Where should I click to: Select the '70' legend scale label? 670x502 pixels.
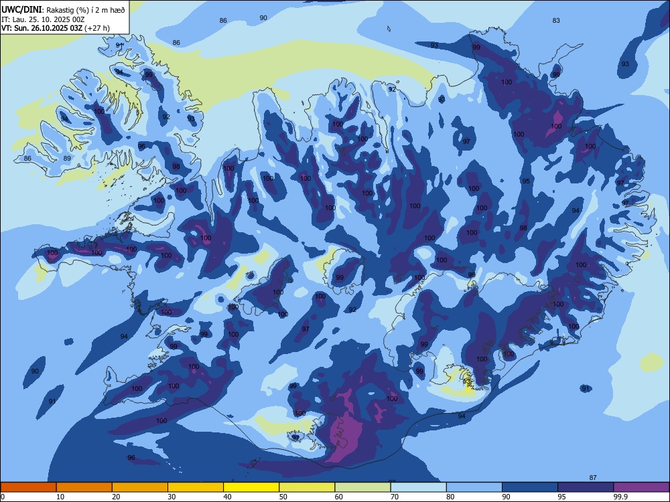pyautogui.click(x=395, y=497)
